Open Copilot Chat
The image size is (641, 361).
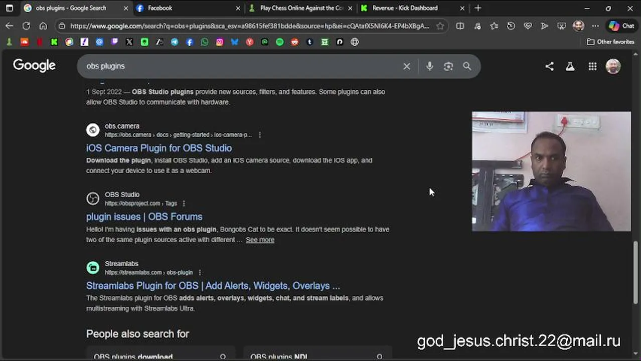tap(621, 26)
